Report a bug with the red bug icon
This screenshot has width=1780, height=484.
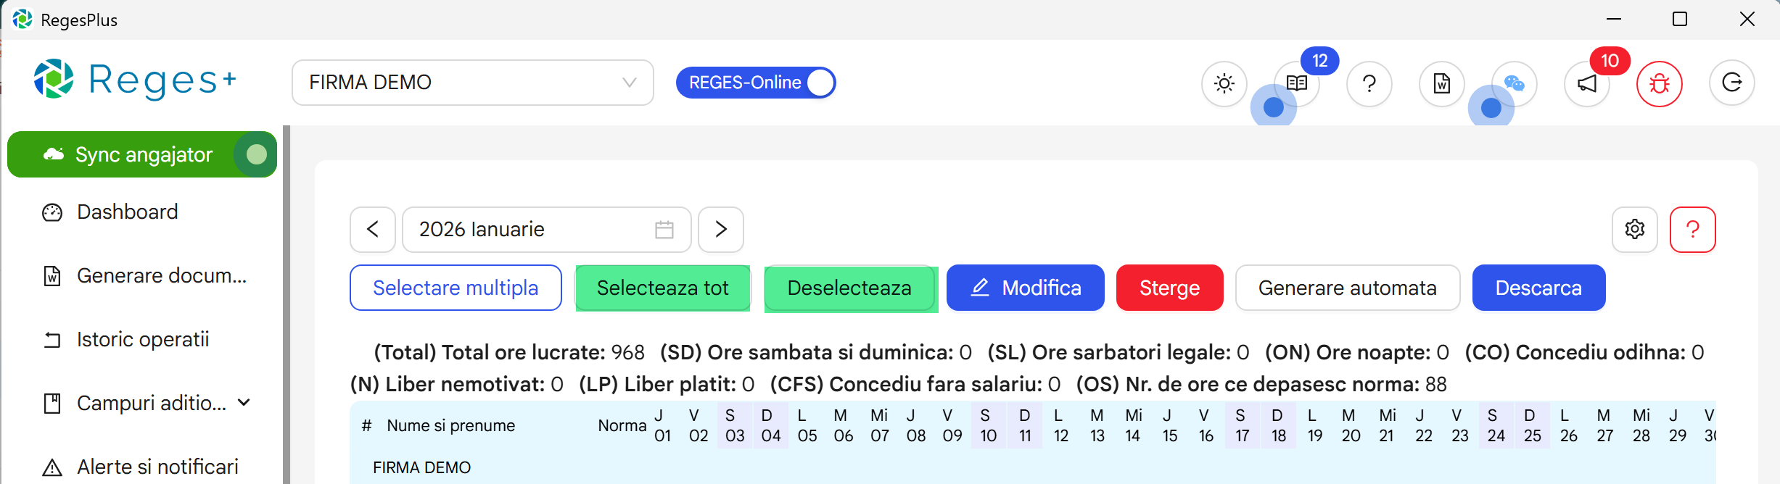1660,84
